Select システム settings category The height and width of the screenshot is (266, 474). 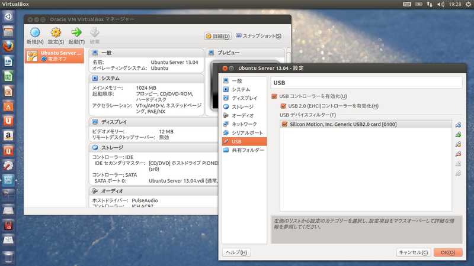coord(244,90)
